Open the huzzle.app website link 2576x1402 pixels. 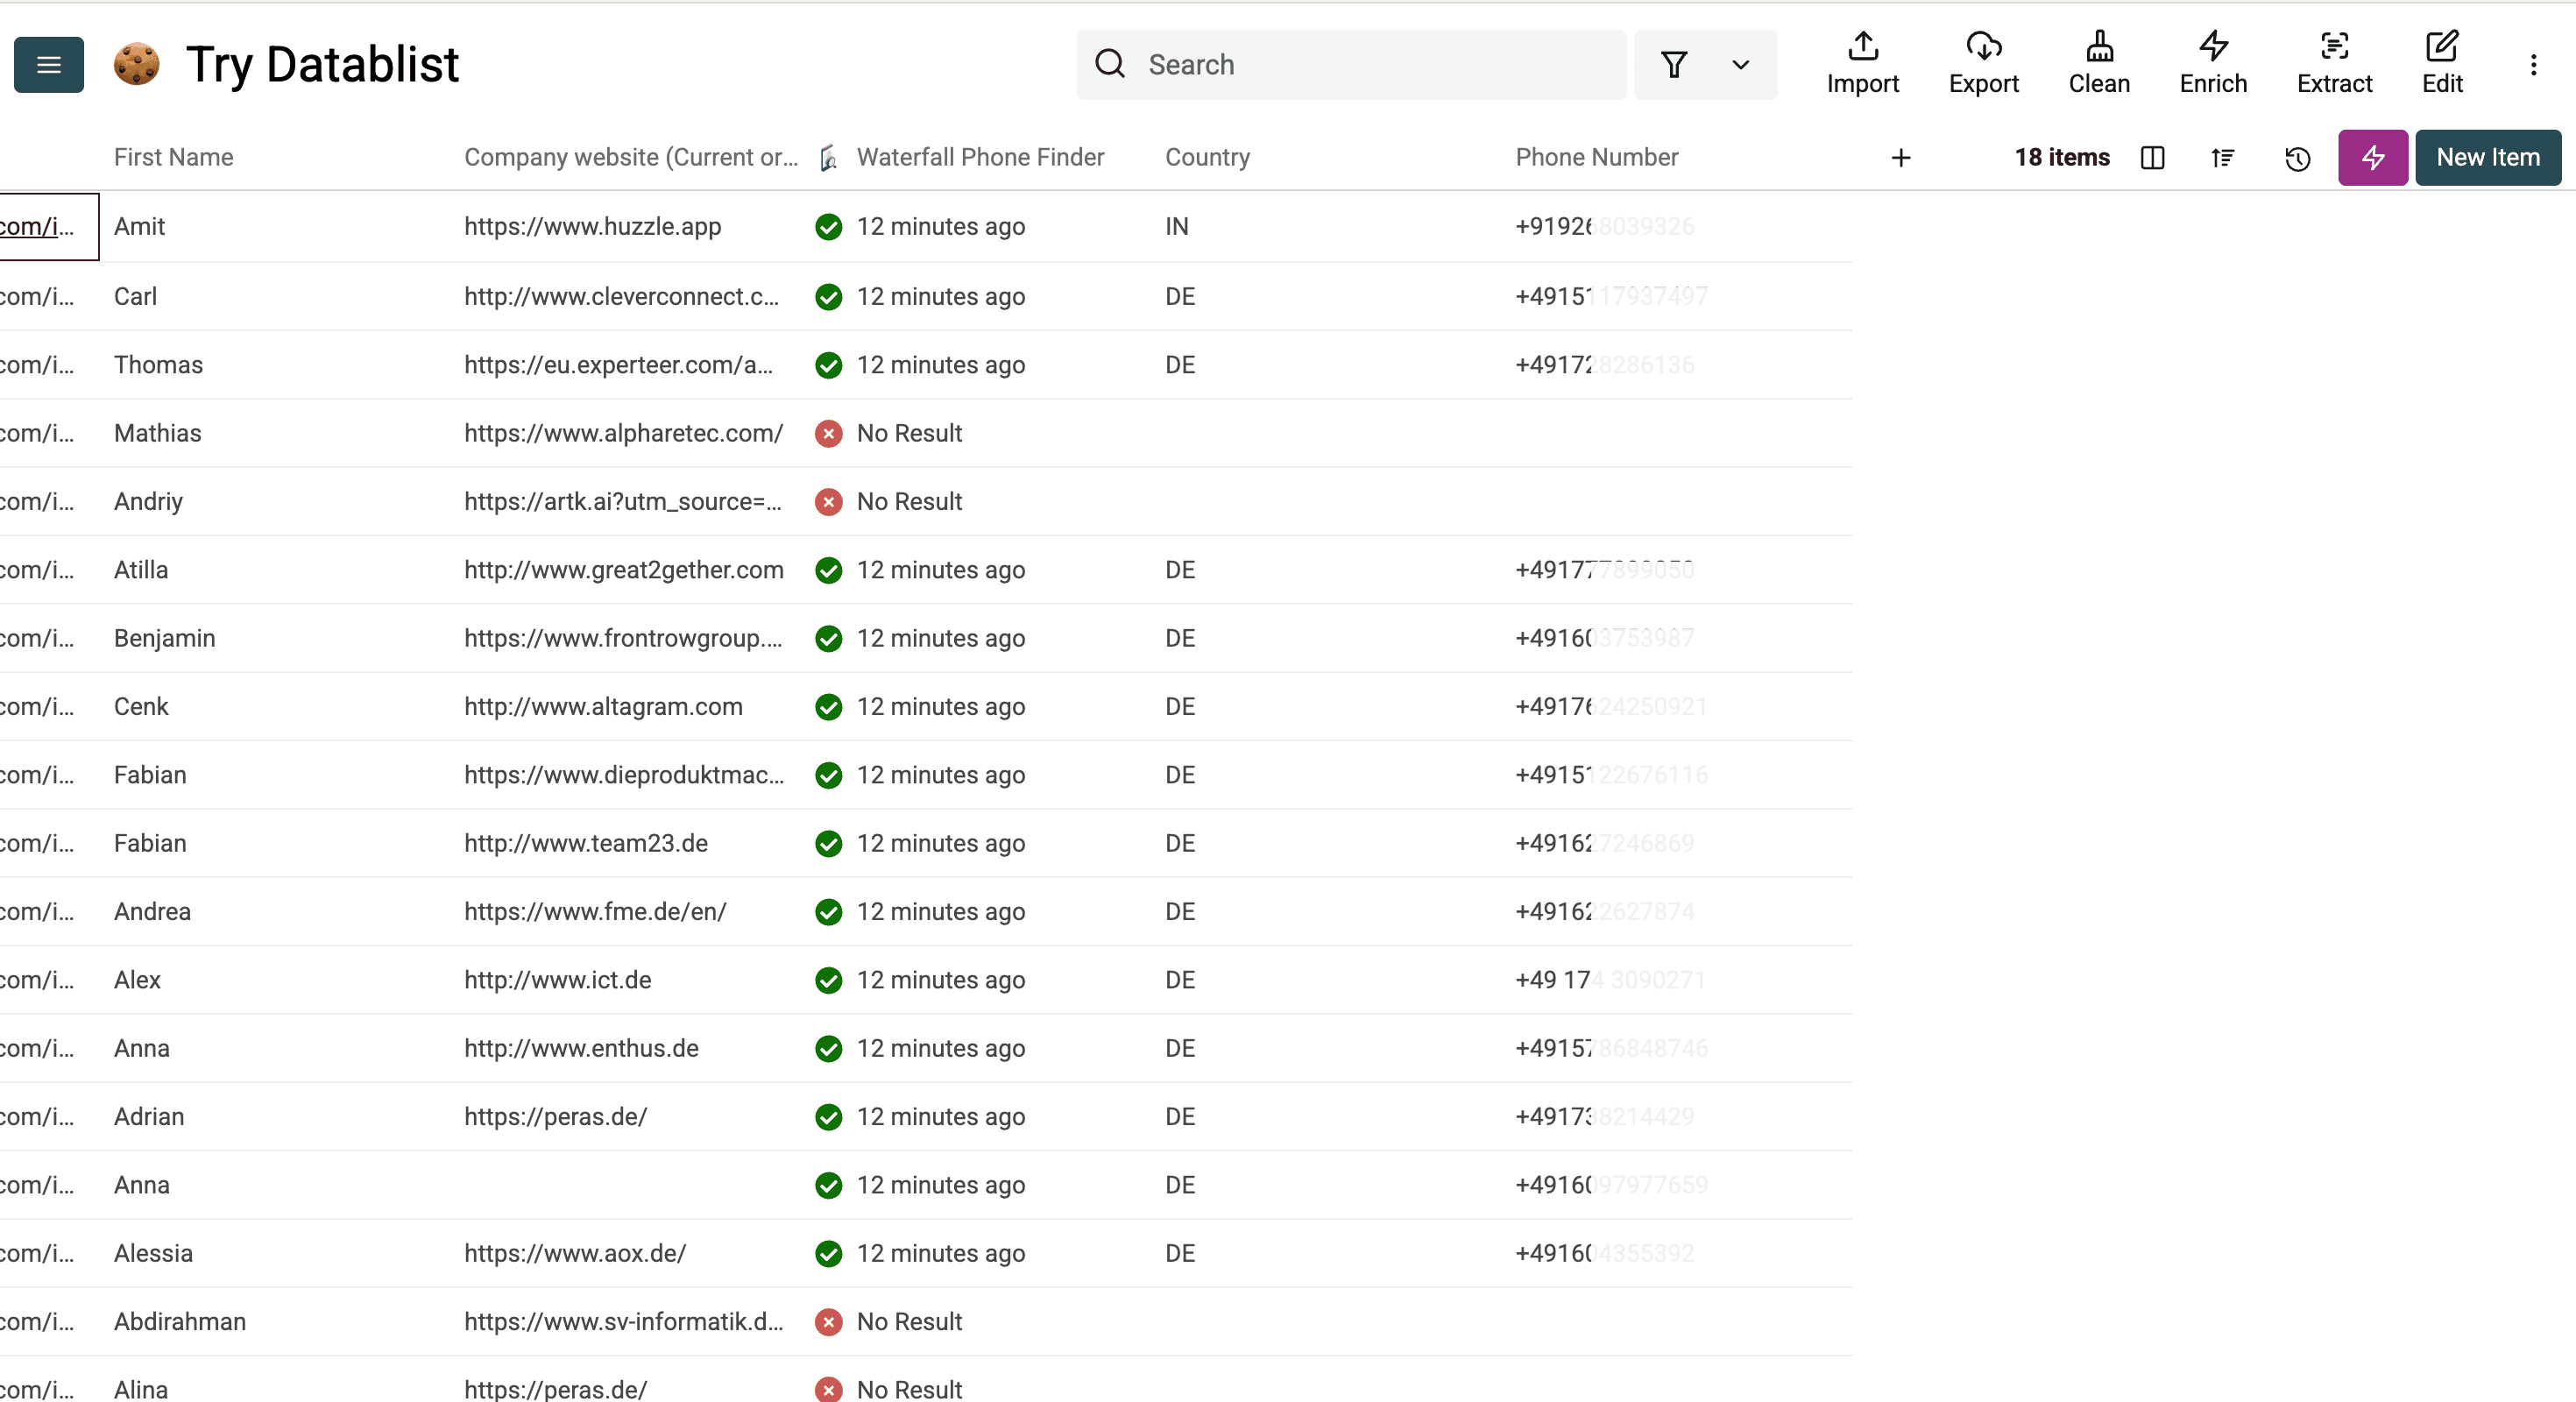pos(592,226)
